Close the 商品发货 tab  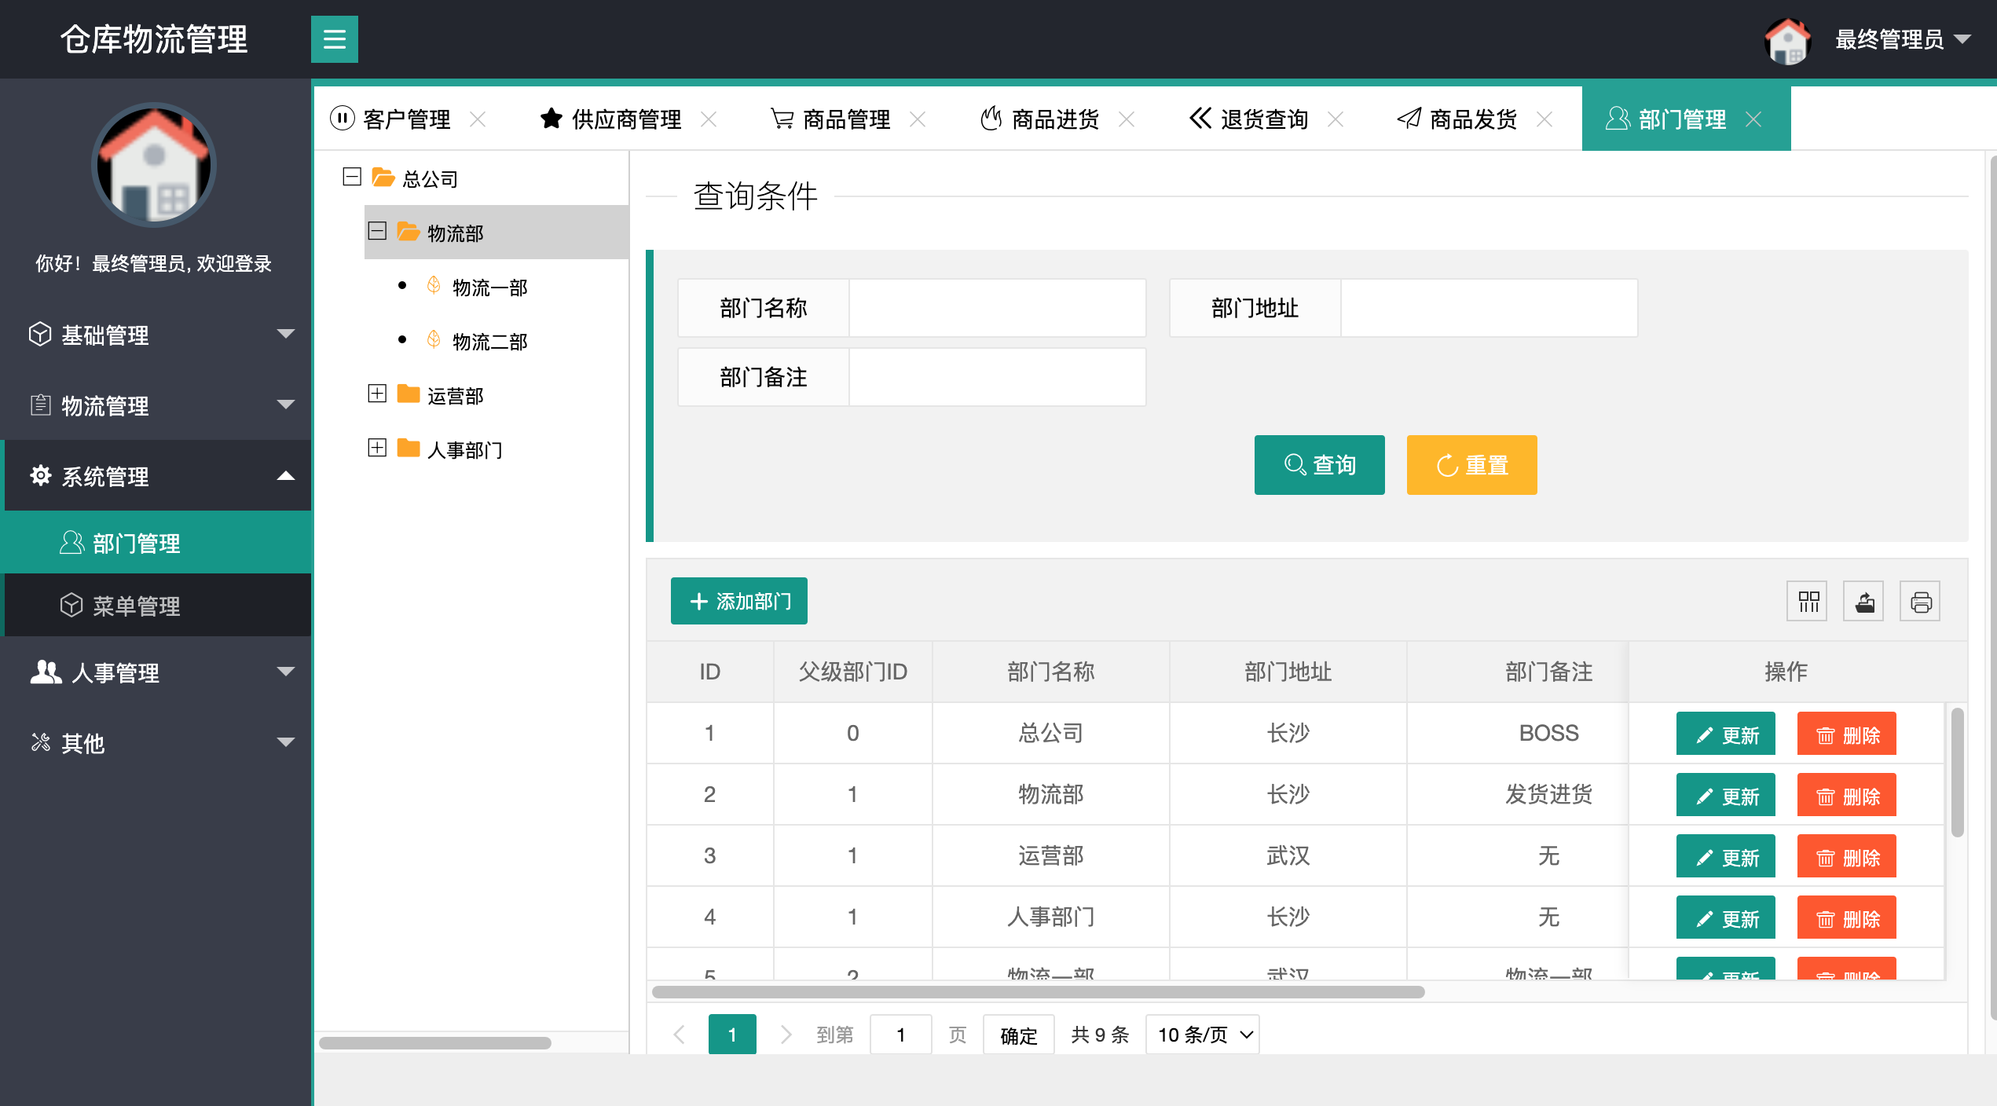pos(1544,119)
